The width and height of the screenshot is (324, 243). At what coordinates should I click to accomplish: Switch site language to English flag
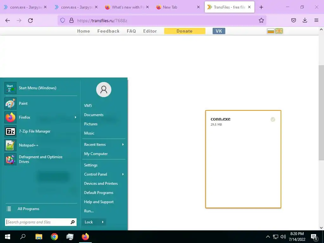click(279, 31)
